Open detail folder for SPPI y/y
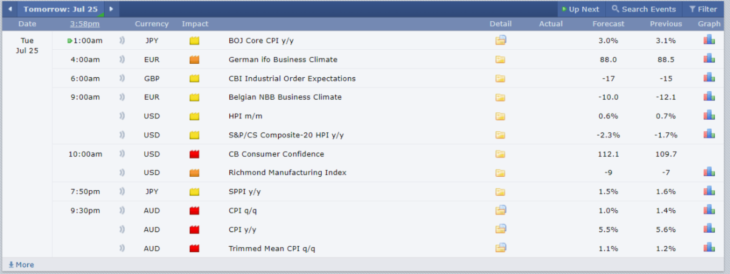730x274 pixels. point(500,192)
